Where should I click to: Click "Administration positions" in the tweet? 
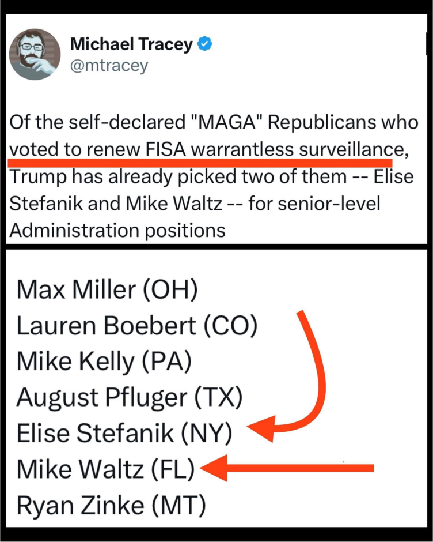[x=117, y=229]
